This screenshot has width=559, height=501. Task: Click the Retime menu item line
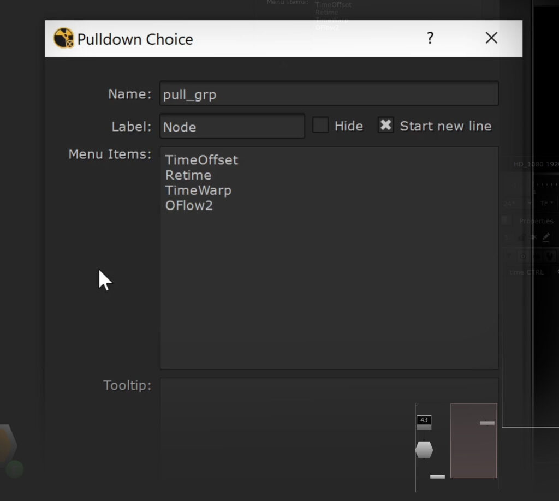pyautogui.click(x=188, y=175)
